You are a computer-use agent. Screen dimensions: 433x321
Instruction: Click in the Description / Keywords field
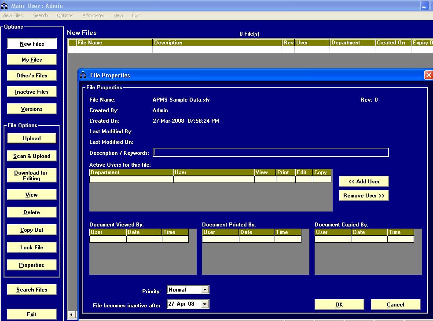click(x=271, y=153)
